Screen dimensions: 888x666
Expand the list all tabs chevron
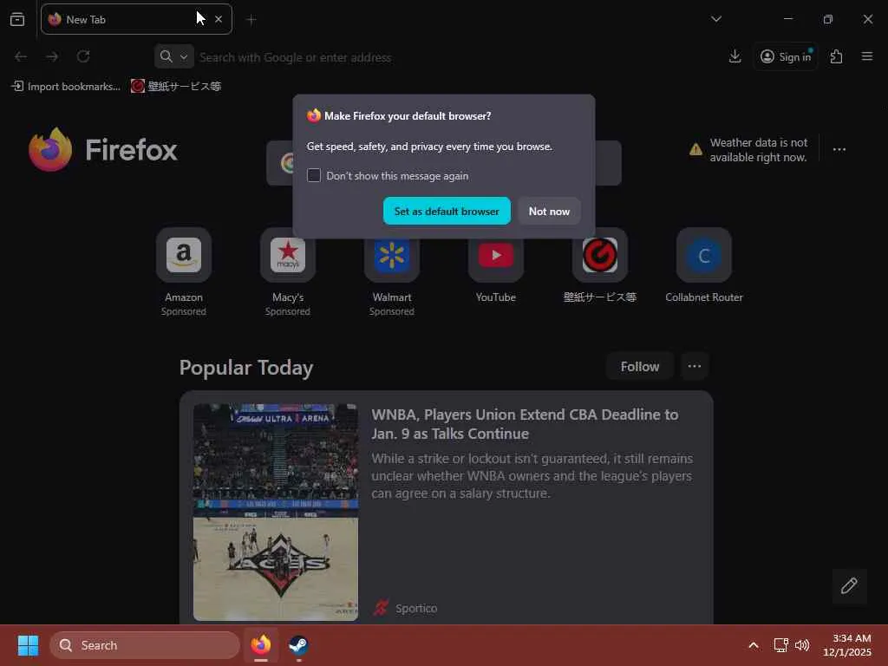coord(716,19)
